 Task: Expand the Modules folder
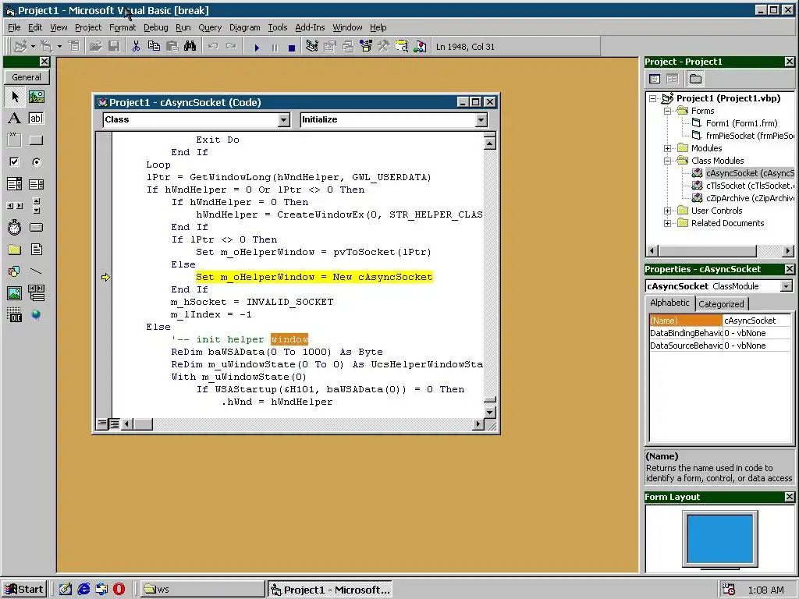tap(668, 148)
